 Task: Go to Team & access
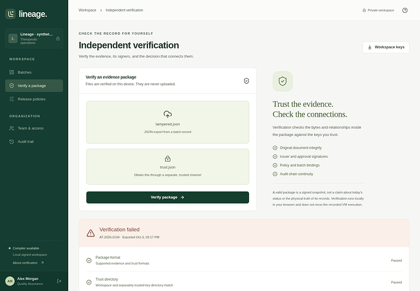(34, 128)
